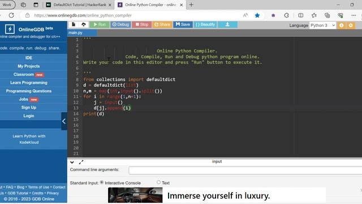This screenshot has width=362, height=204.
Task: Start the Debug session
Action: coord(120,24)
